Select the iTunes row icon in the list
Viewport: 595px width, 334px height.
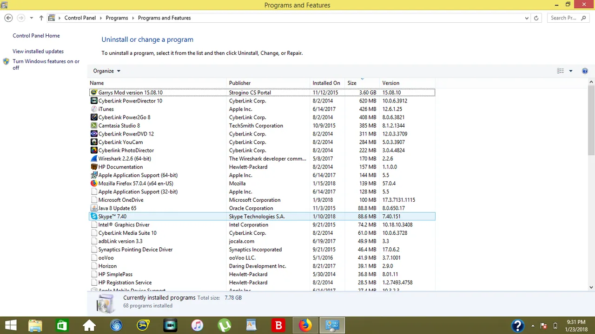point(94,109)
